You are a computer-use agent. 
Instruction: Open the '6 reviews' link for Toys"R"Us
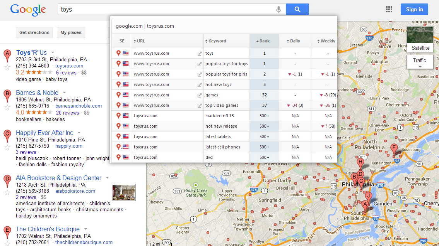coord(66,72)
